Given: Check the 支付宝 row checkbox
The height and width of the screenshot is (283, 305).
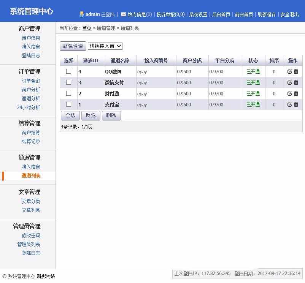Looking at the screenshot, I should pos(69,104).
